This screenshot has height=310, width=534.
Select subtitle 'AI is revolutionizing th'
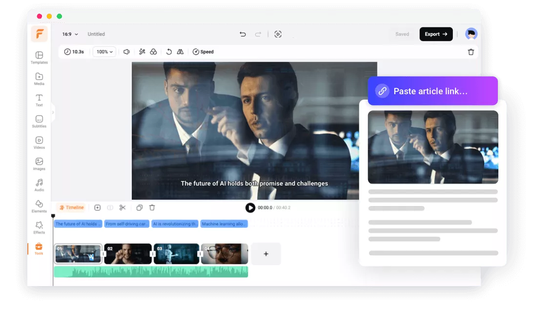[175, 224]
